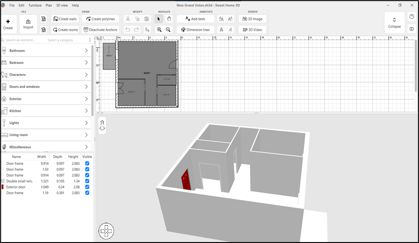This screenshot has width=419, height=243.
Task: Click the red Exterior door color swatch
Action: (3, 187)
